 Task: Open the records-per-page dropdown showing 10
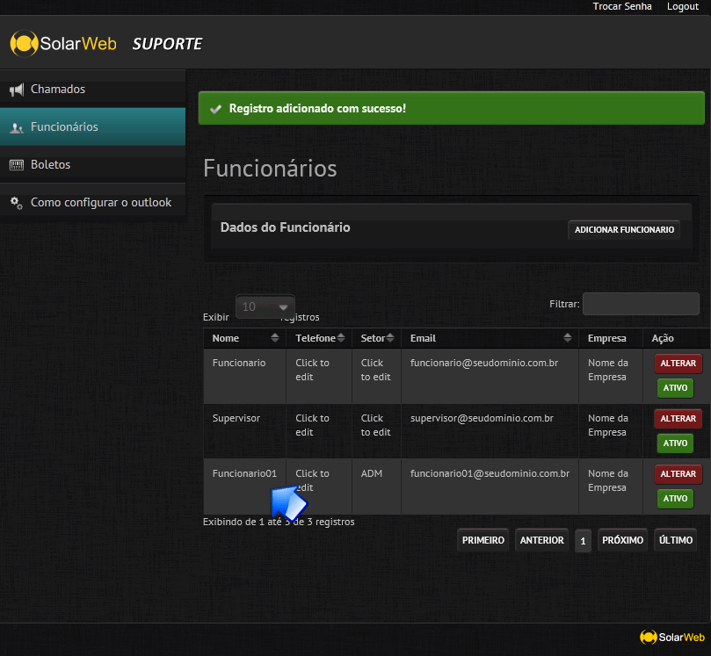265,306
